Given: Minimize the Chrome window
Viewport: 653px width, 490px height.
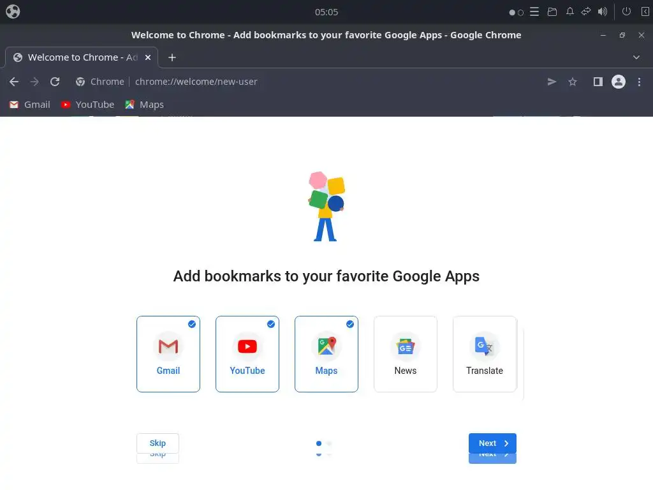Looking at the screenshot, I should pyautogui.click(x=603, y=36).
